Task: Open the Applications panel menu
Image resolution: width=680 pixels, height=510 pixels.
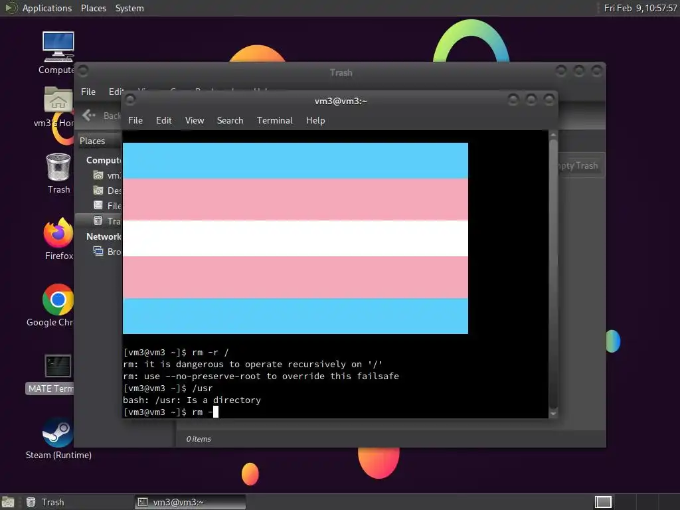Action: pos(47,8)
